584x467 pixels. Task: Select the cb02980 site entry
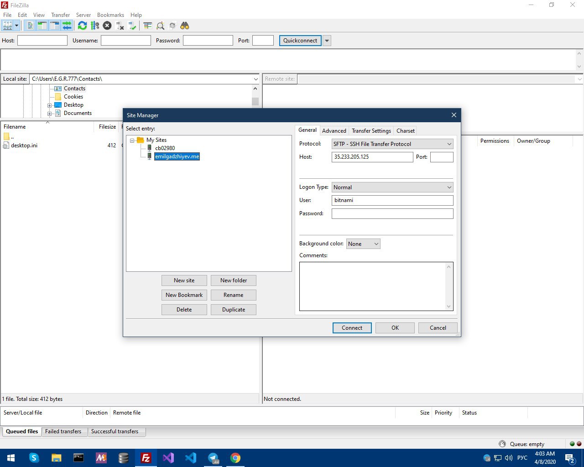click(x=165, y=148)
